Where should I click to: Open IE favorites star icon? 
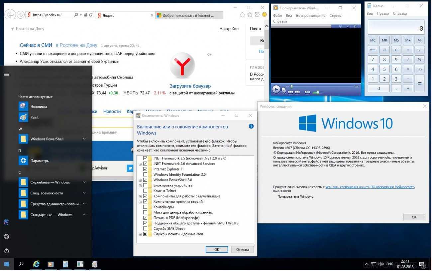(x=250, y=15)
